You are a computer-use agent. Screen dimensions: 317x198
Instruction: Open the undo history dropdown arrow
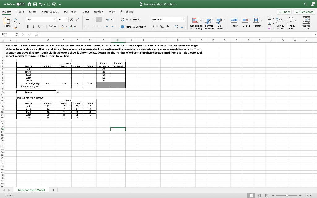click(x=44, y=4)
